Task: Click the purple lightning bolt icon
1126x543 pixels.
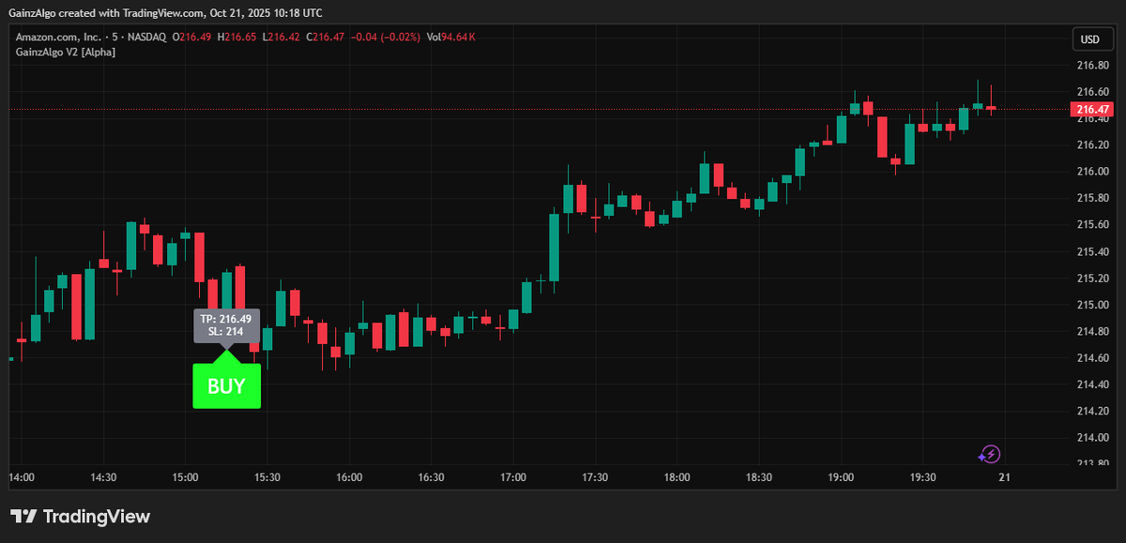Action: (989, 455)
